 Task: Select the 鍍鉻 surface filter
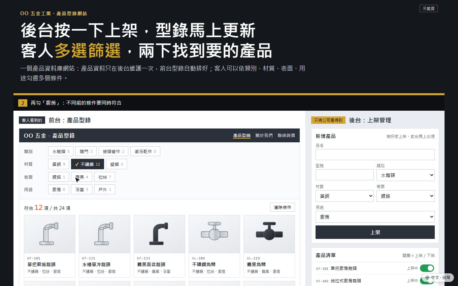59,177
